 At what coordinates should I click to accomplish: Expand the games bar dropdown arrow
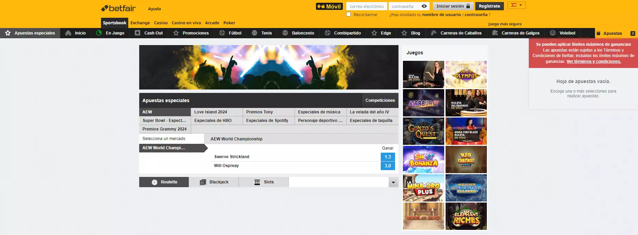tap(393, 182)
